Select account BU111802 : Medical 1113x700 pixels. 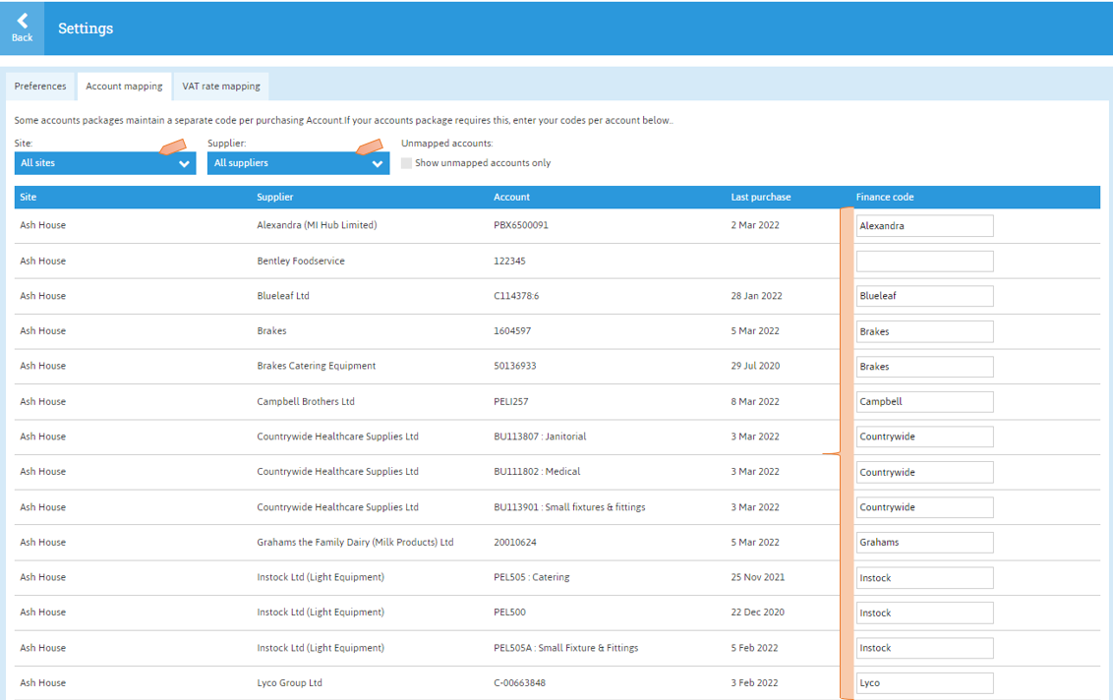538,471
